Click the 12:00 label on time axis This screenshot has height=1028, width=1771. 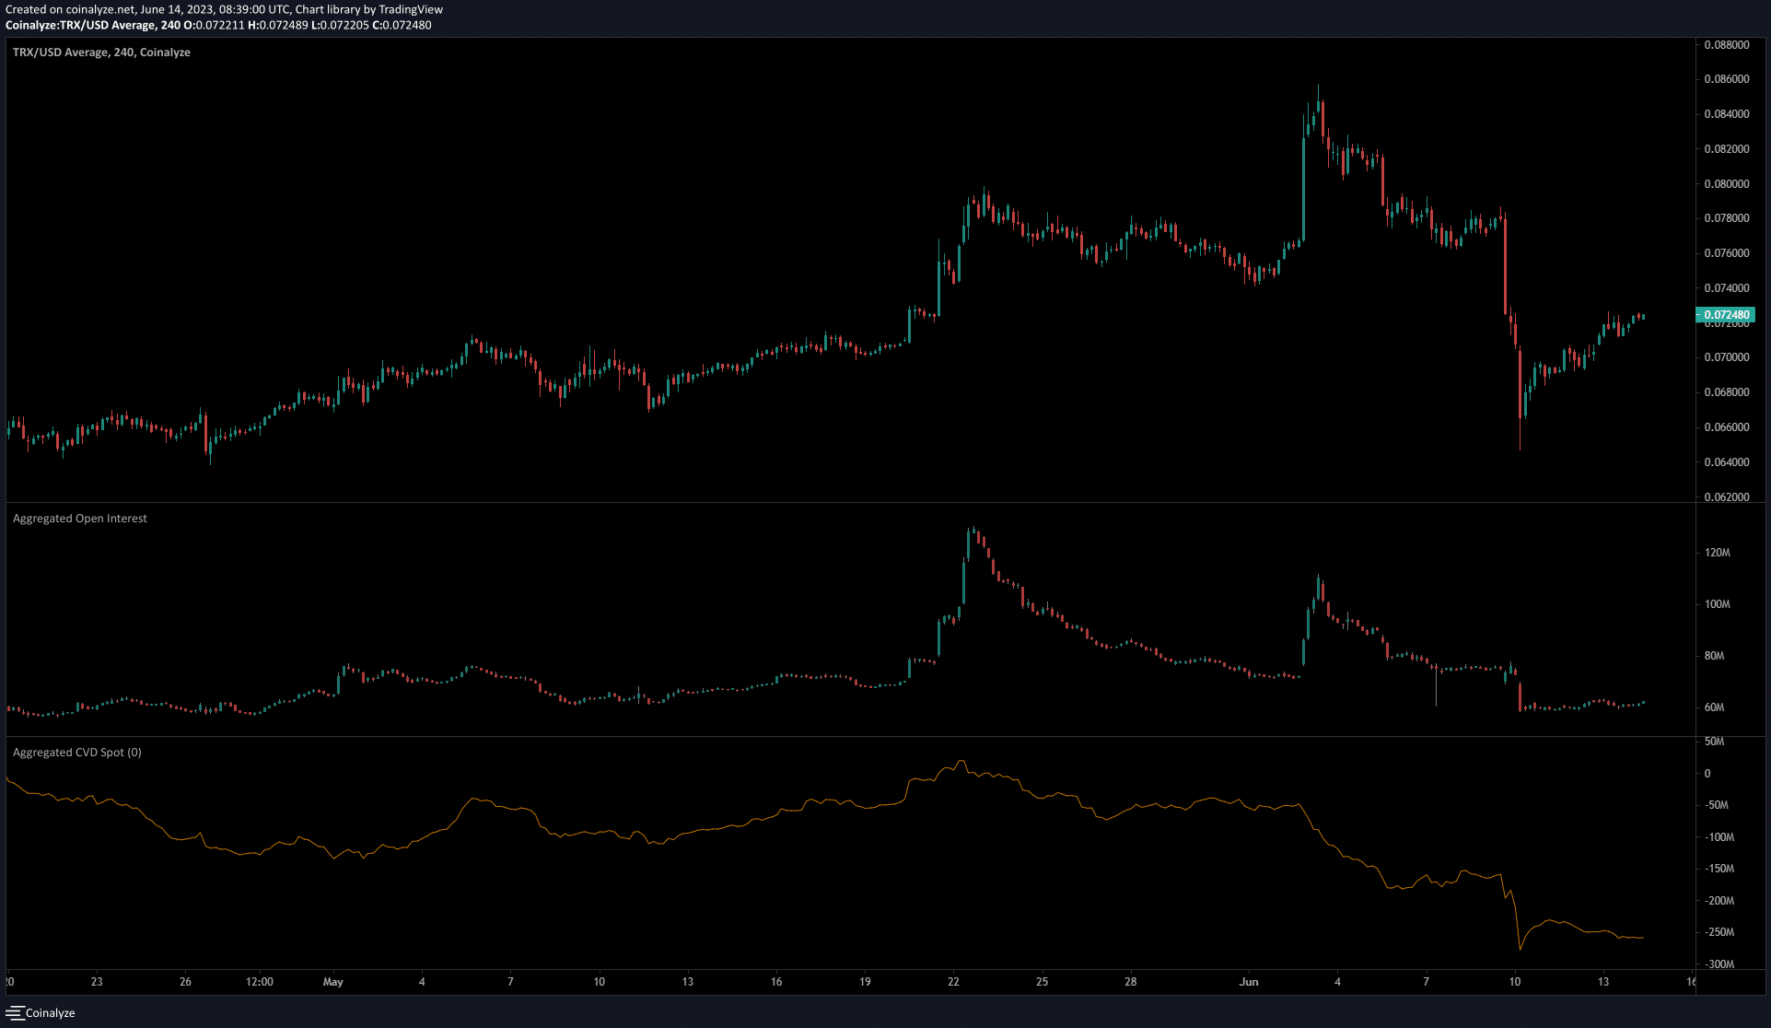tap(260, 982)
